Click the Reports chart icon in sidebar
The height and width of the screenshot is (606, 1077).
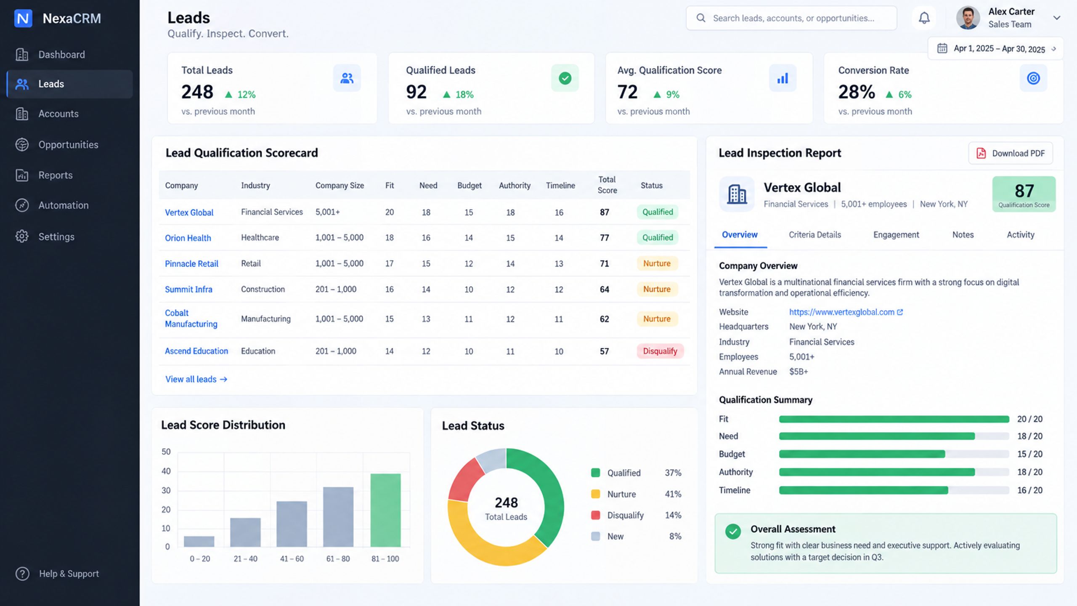tap(22, 175)
